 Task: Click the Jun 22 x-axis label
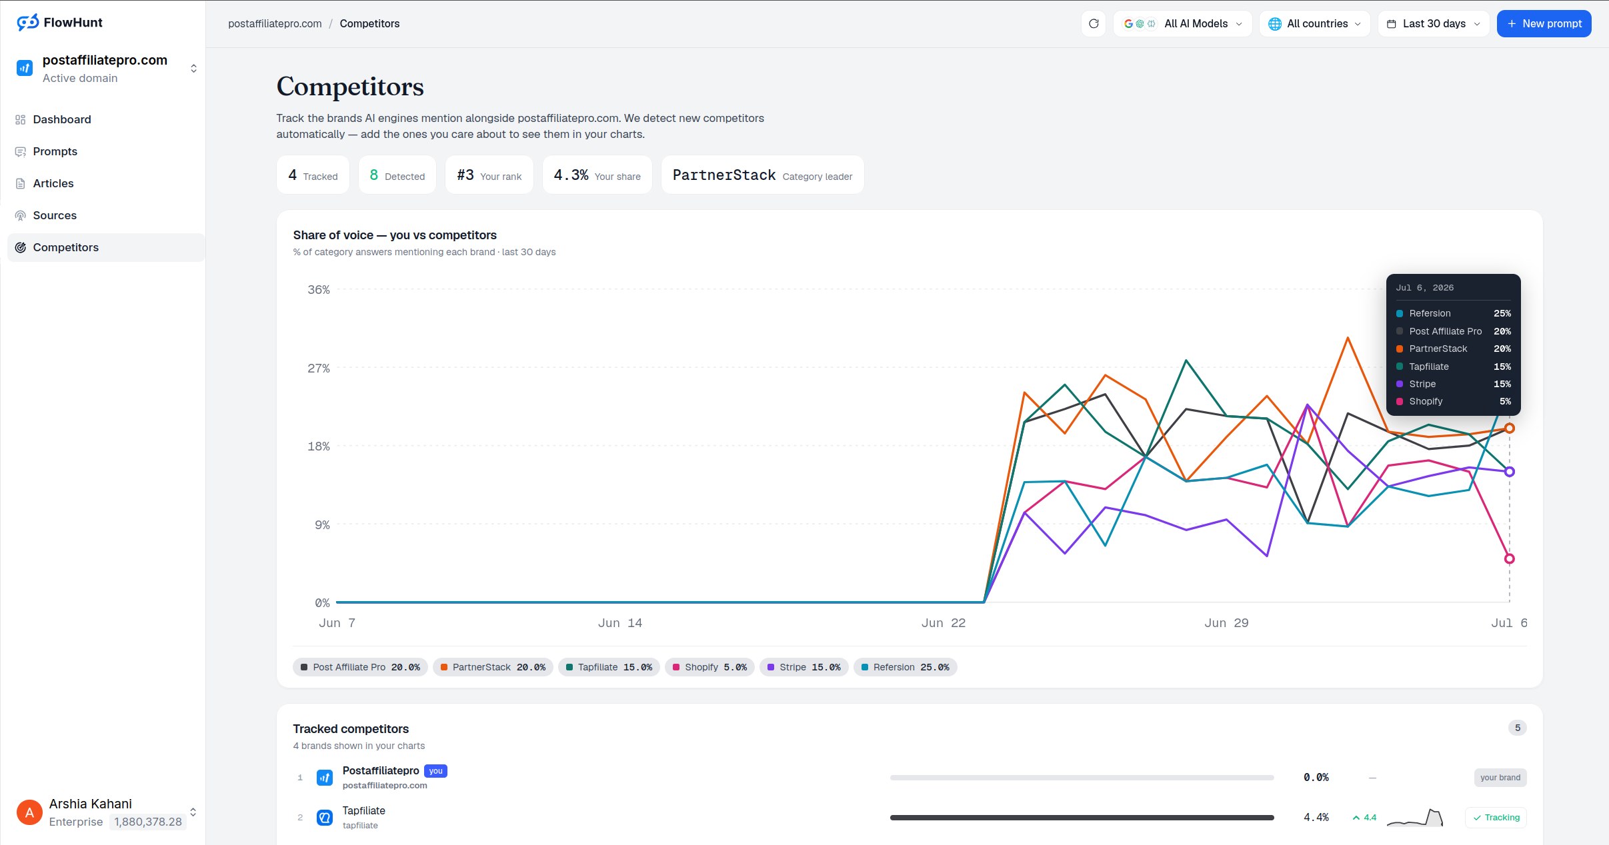pyautogui.click(x=943, y=623)
